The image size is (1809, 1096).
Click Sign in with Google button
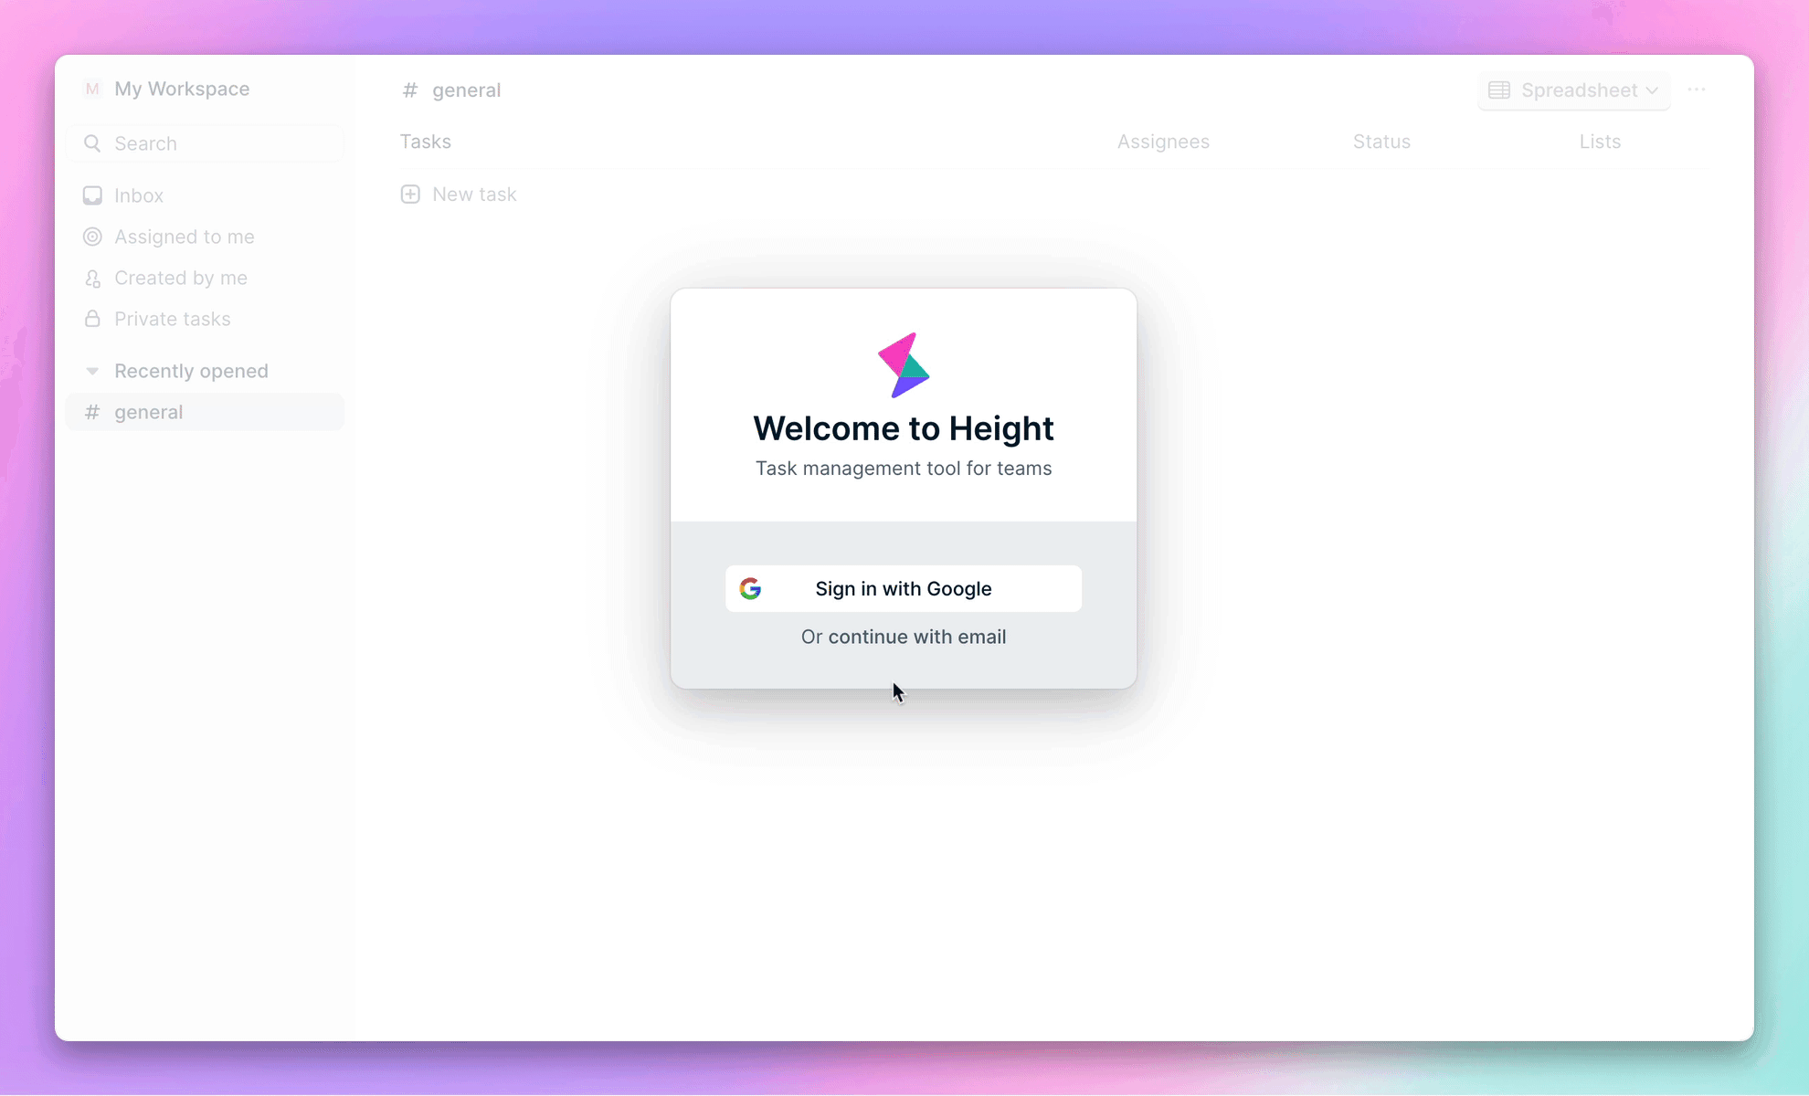pyautogui.click(x=904, y=588)
